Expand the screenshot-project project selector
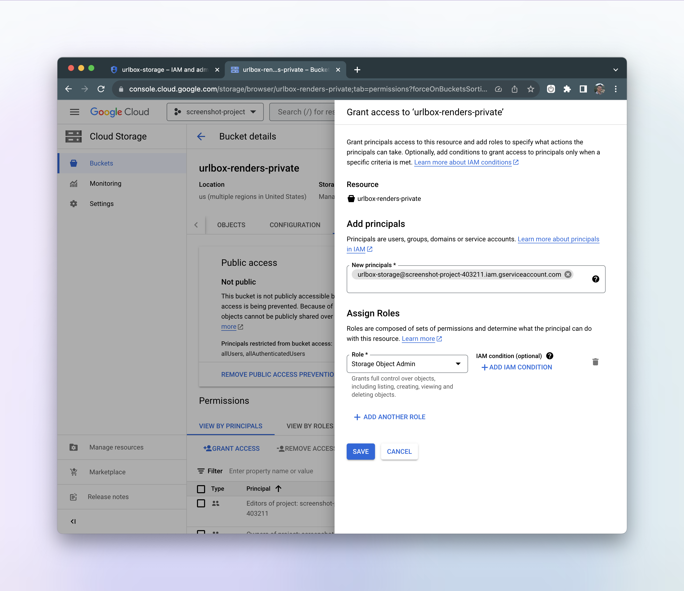Image resolution: width=684 pixels, height=591 pixels. click(x=215, y=112)
